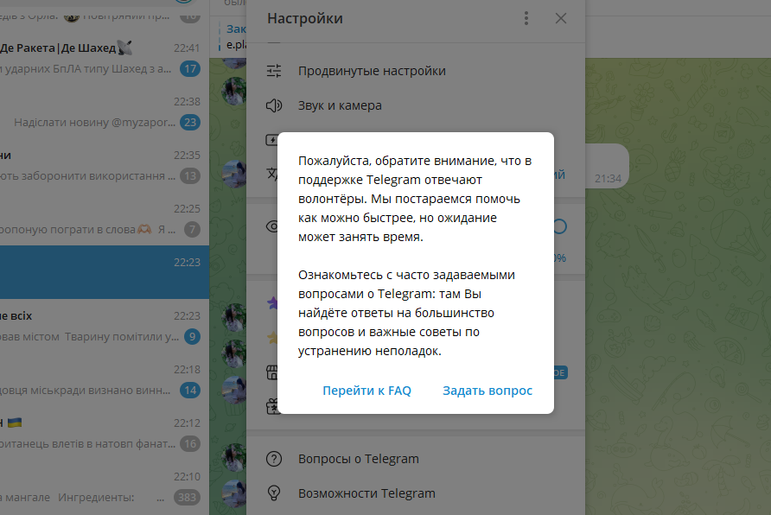Open Продвинутые настройки entry
The width and height of the screenshot is (771, 515).
[416, 71]
